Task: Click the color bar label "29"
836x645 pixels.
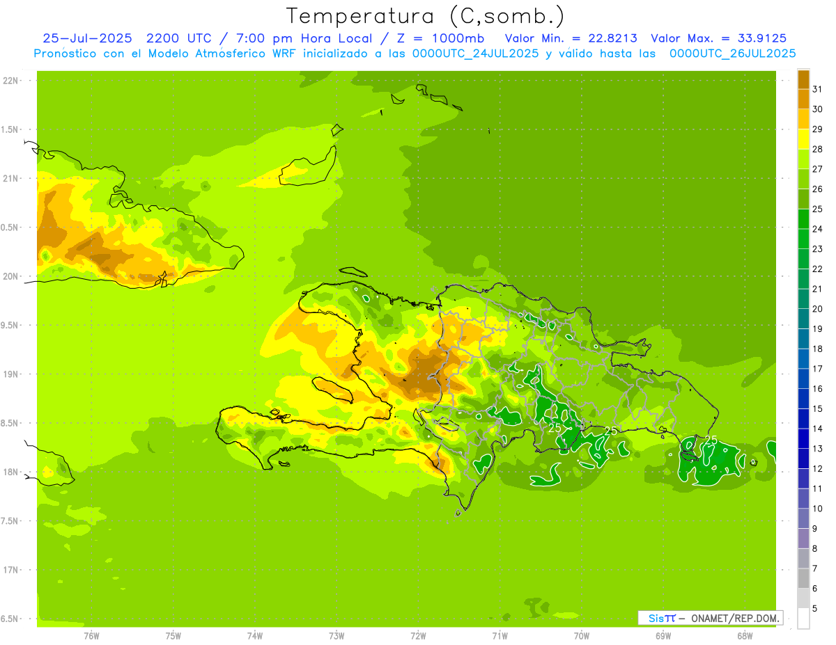Action: coord(817,129)
